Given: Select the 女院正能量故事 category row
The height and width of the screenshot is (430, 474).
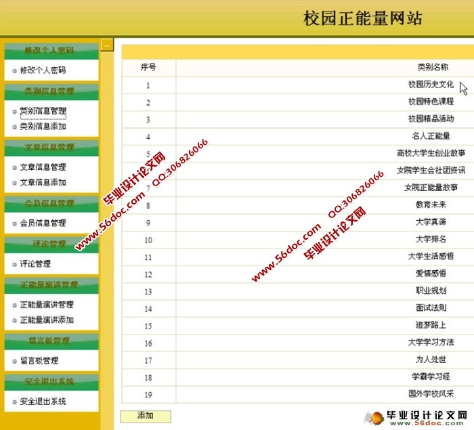Looking at the screenshot, I should coord(298,188).
